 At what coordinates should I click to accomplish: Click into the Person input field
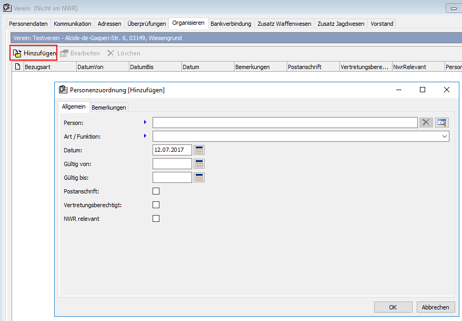point(284,123)
